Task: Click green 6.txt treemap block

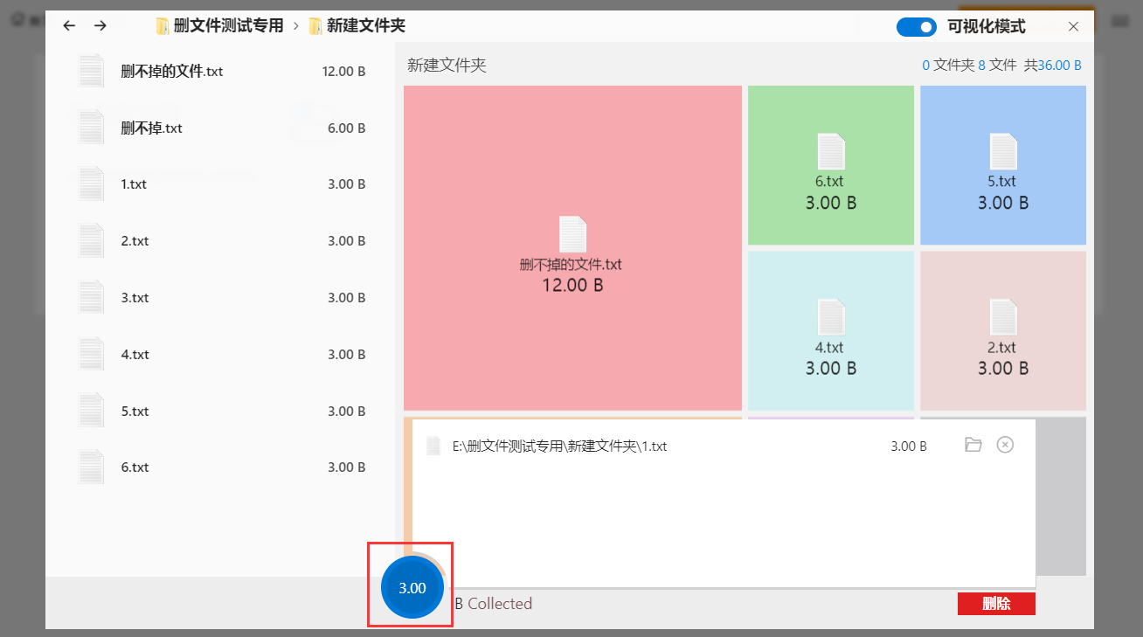Action: point(831,165)
